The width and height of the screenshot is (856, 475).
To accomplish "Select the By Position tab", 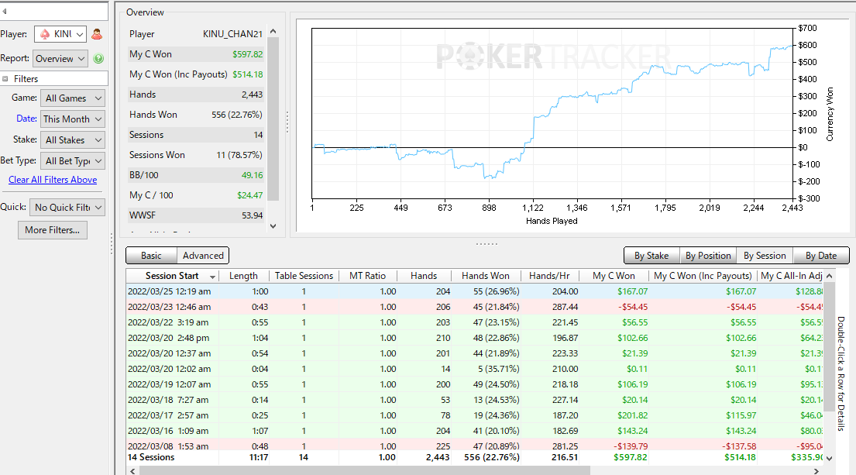I will pyautogui.click(x=708, y=256).
